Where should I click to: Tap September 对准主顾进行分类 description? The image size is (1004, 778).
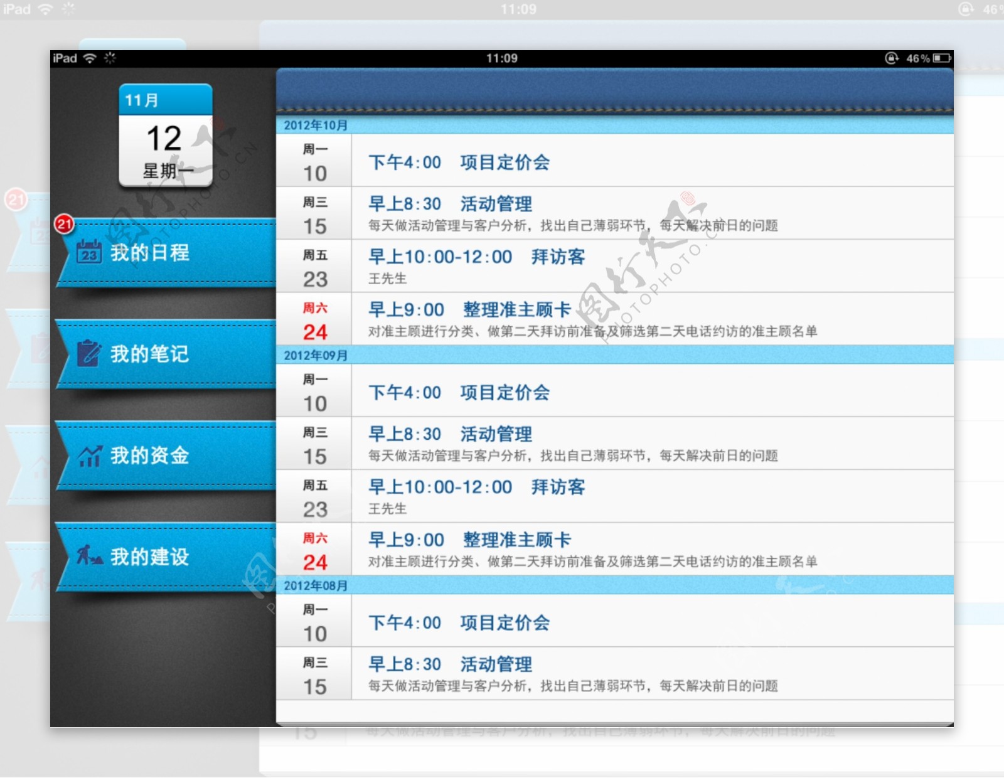click(x=592, y=562)
